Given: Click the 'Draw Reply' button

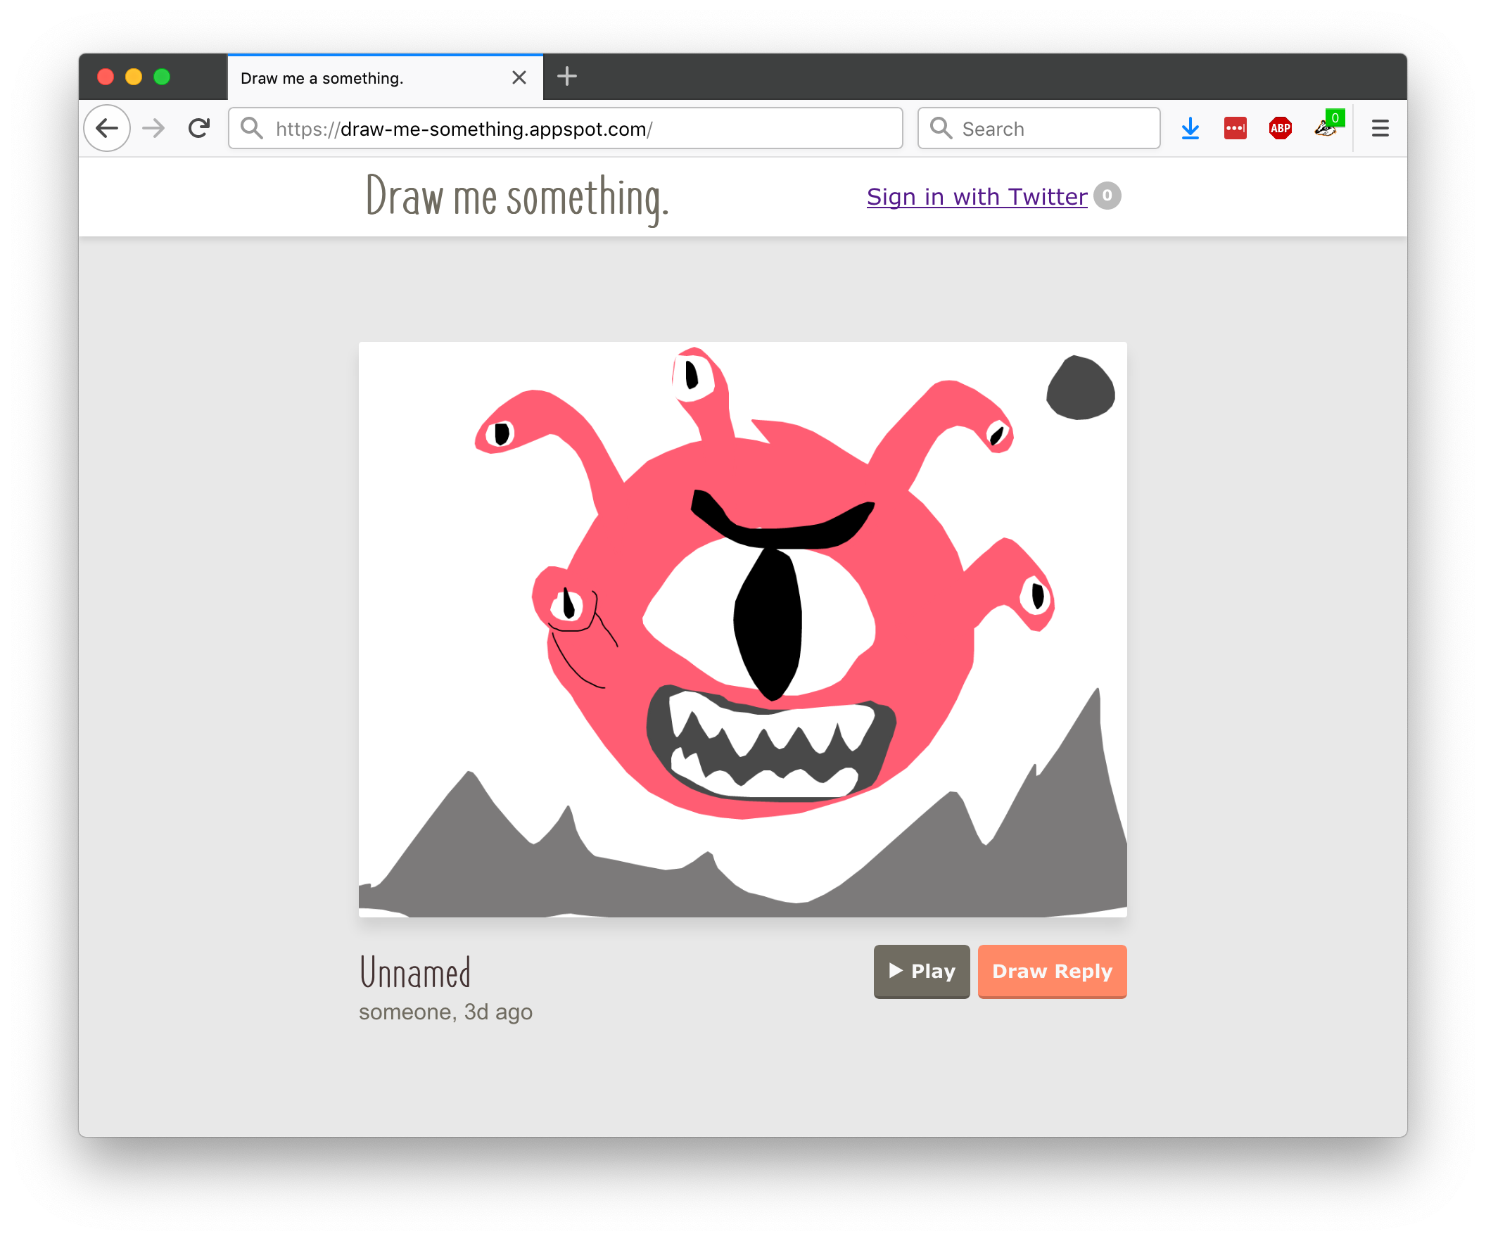Looking at the screenshot, I should tap(1051, 971).
